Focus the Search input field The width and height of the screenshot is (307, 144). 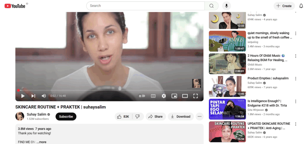(x=145, y=6)
